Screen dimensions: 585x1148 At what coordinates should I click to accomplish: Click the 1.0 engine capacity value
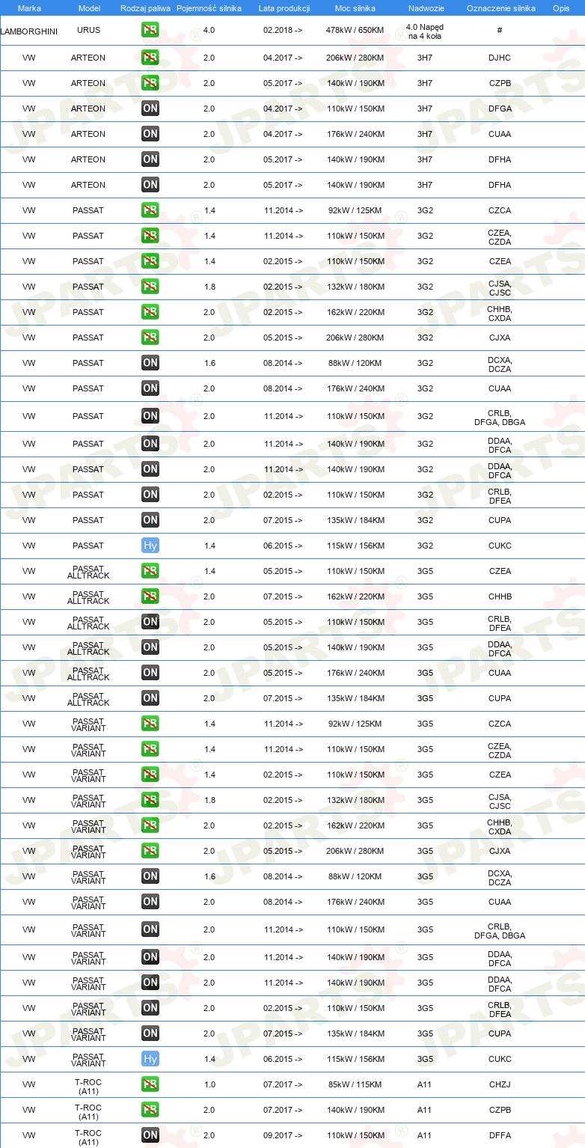pyautogui.click(x=209, y=1084)
